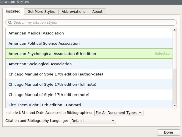Select Chicago Manual of Style 17th (note)

coord(89,95)
